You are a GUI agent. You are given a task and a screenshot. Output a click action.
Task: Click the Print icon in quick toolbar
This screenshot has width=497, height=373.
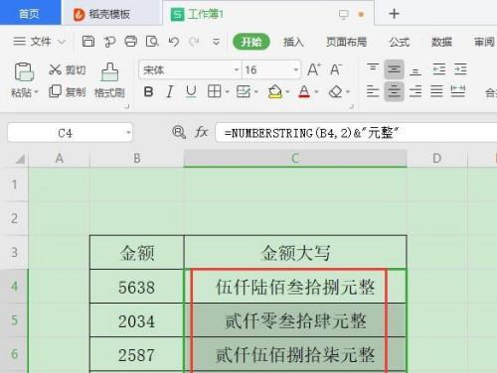pos(130,42)
